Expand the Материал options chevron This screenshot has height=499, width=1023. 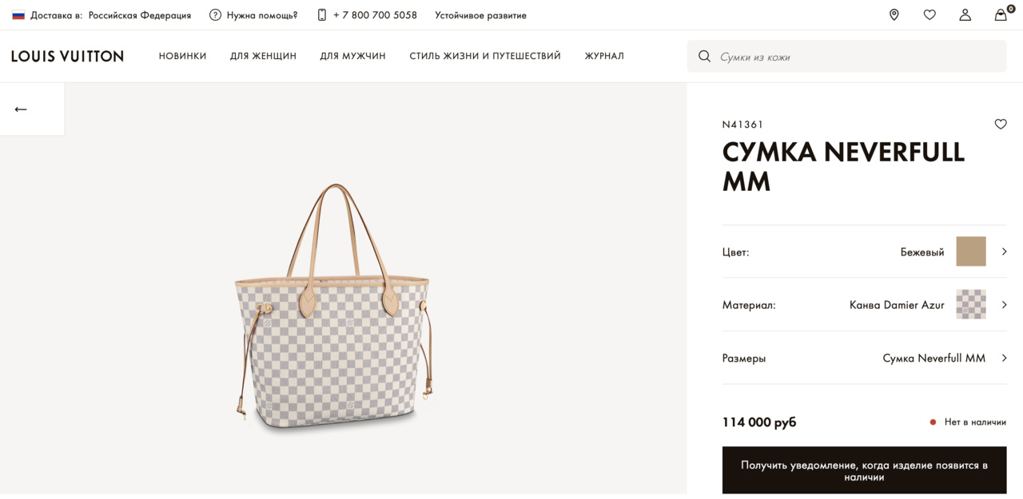click(x=1004, y=305)
